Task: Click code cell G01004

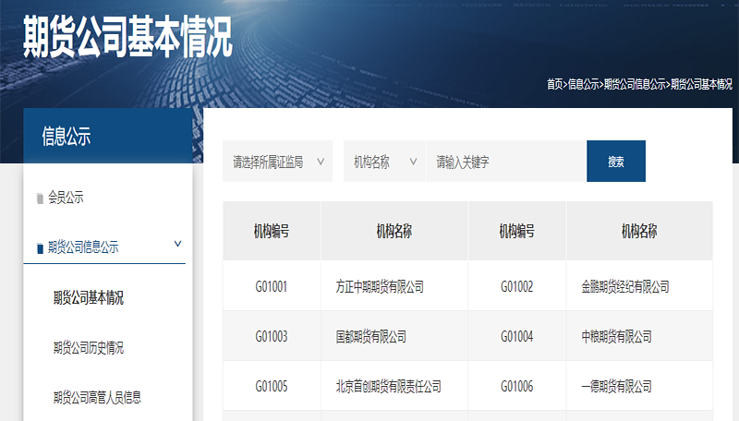Action: [517, 337]
